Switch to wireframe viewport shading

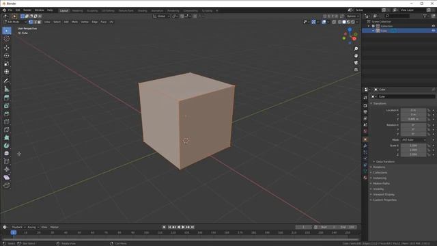[340, 22]
